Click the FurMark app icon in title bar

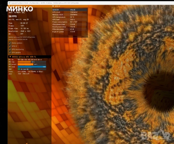pyautogui.click(x=10, y=3)
